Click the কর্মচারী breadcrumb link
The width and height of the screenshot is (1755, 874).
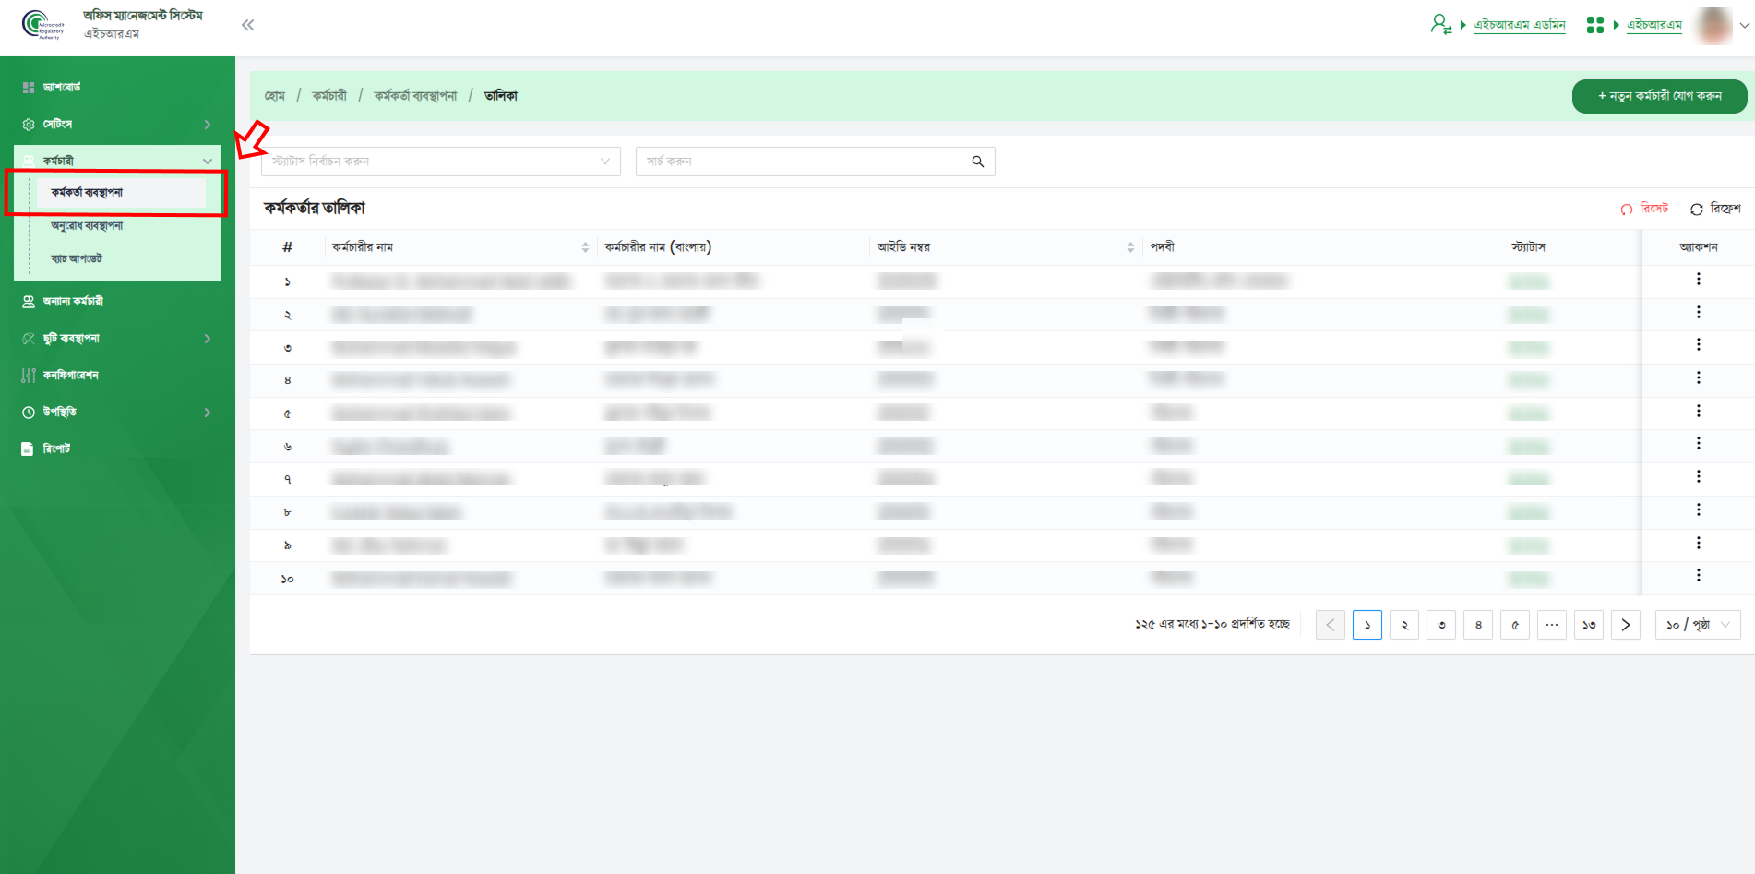pyautogui.click(x=329, y=96)
